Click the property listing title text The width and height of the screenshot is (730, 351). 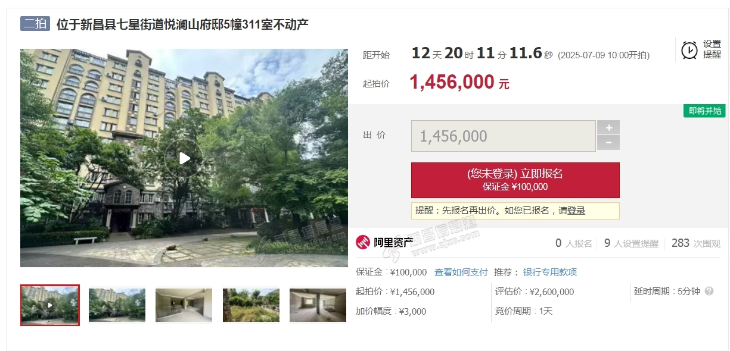[182, 24]
